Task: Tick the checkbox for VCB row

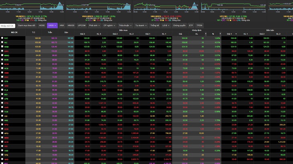Action: pos(2,68)
